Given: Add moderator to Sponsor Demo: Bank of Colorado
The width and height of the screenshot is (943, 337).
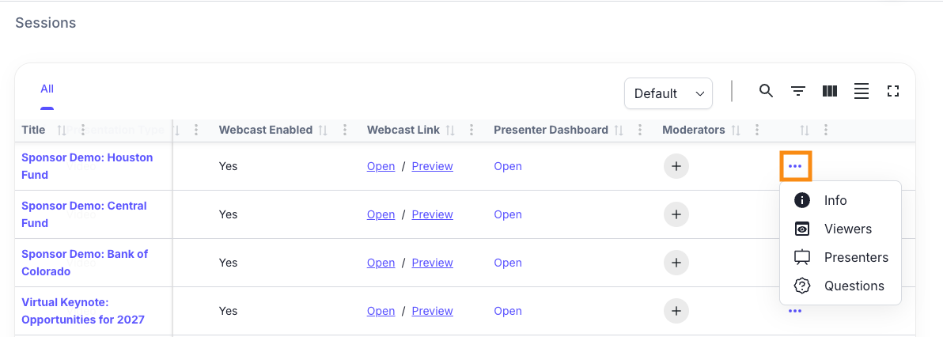Looking at the screenshot, I should click(676, 263).
